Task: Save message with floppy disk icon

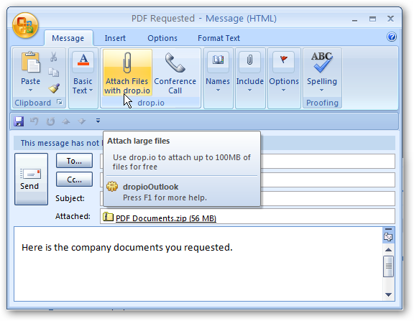Action: [x=19, y=121]
